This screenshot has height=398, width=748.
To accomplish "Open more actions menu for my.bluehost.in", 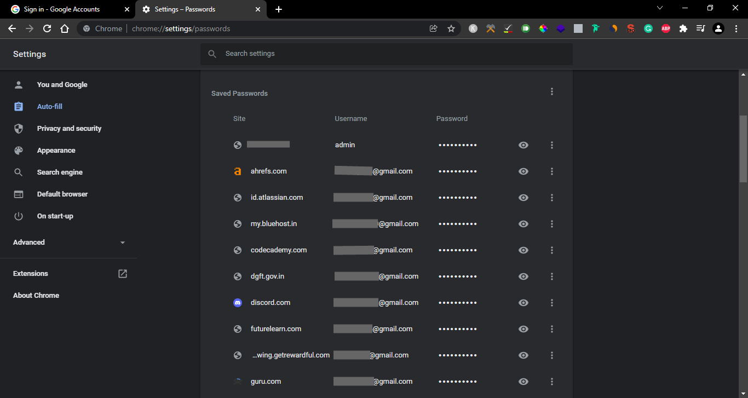I will [552, 224].
